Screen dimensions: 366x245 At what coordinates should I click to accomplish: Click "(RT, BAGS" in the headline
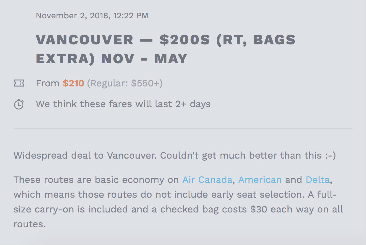256,40
